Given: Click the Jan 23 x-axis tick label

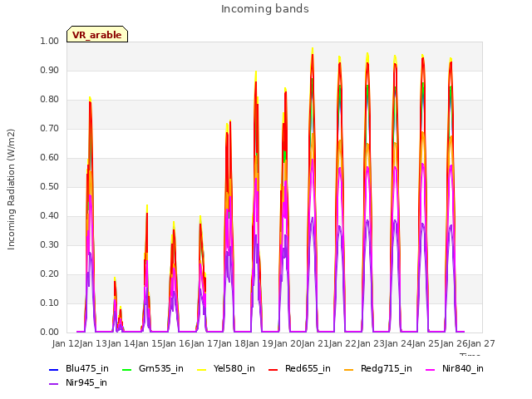Looking at the screenshot, I should 371,343.
